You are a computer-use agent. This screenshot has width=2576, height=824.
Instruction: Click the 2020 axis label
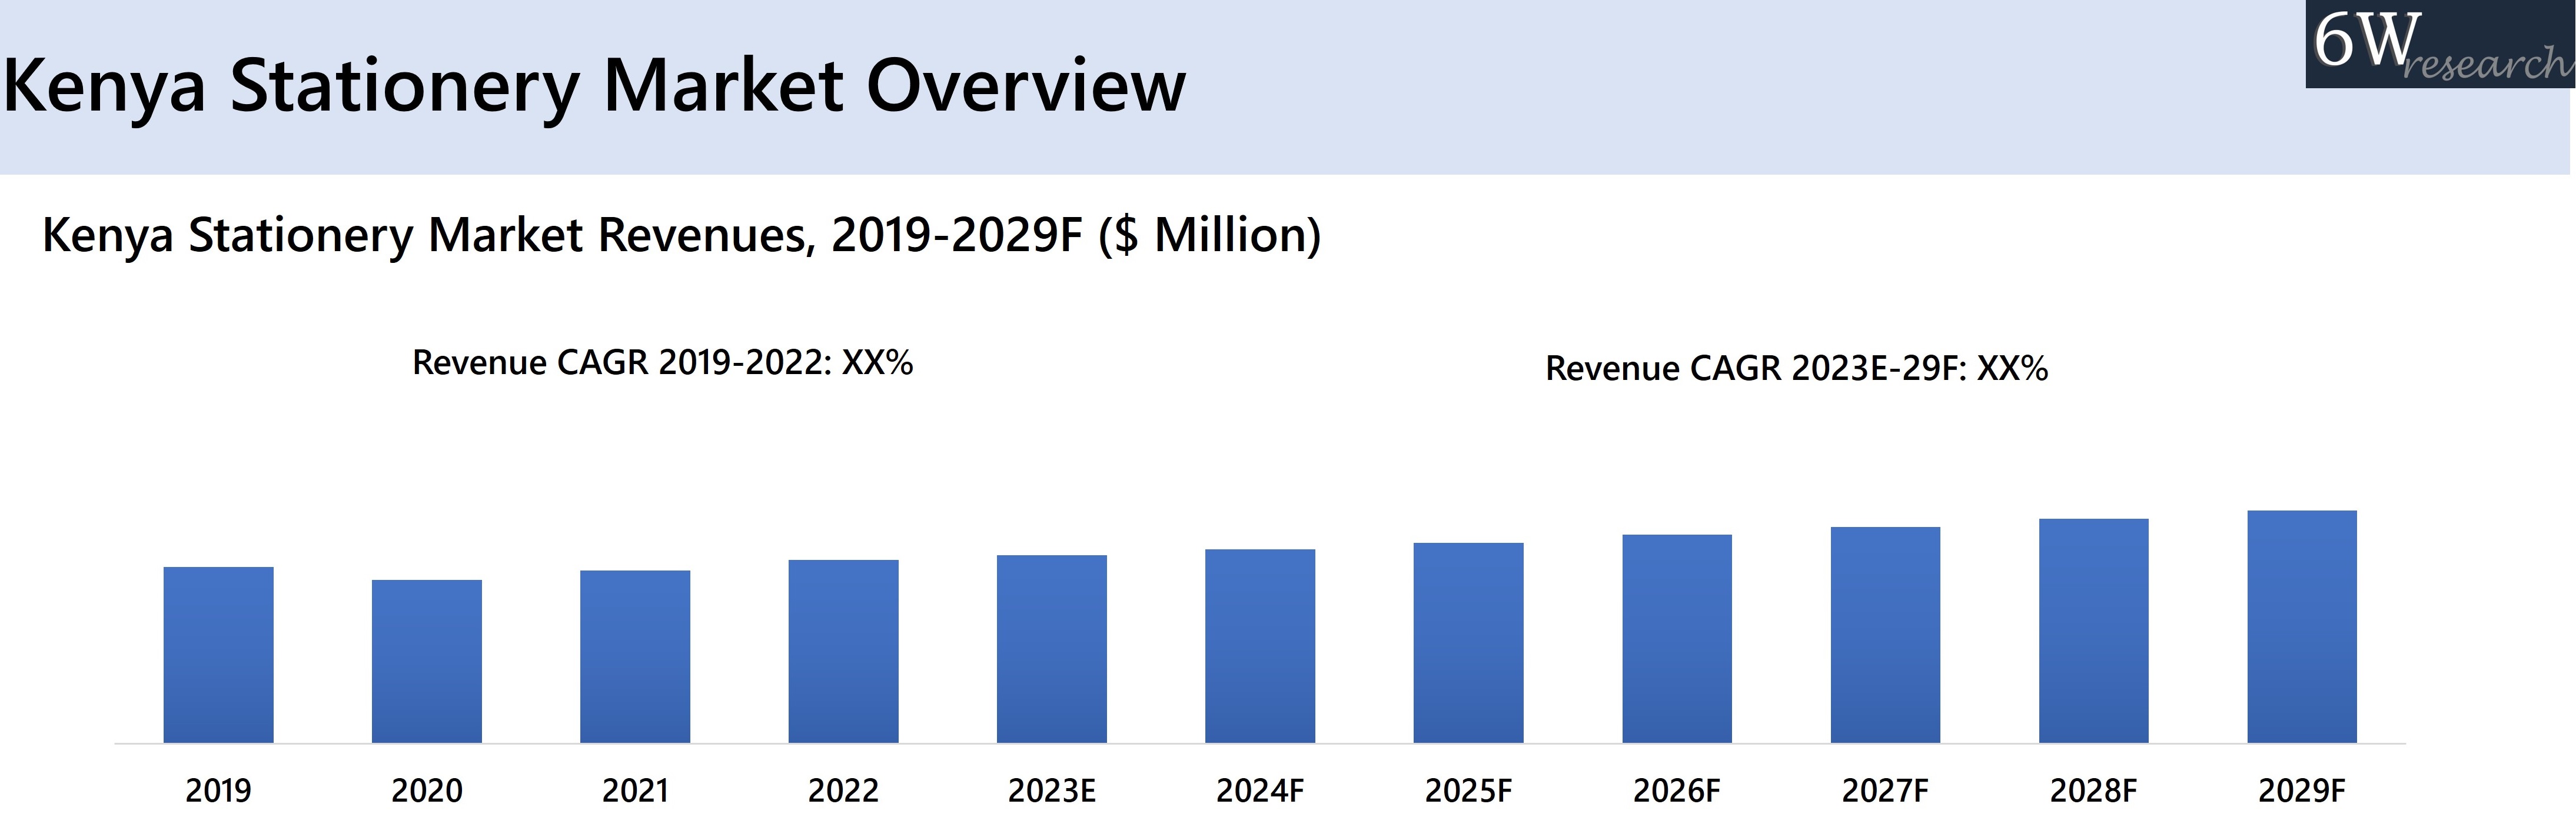tap(427, 791)
